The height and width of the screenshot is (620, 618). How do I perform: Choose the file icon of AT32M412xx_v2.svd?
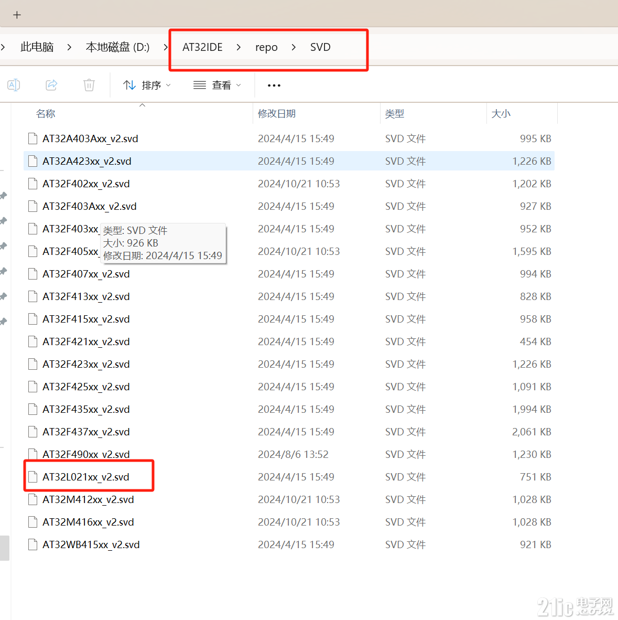pos(33,499)
